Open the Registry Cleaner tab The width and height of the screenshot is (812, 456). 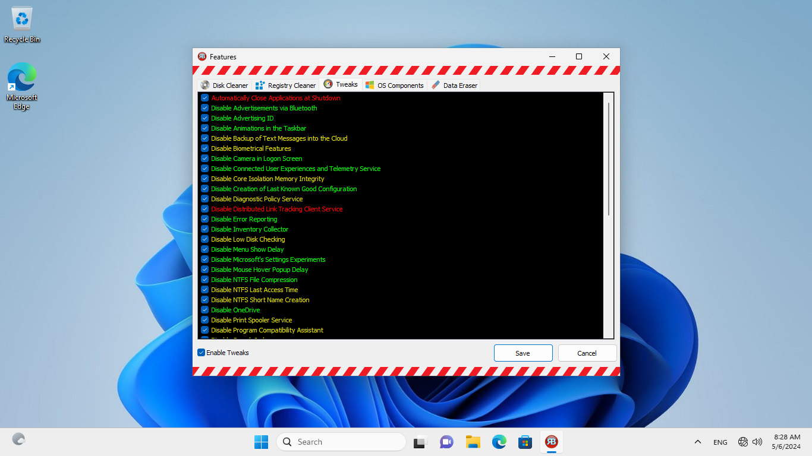[286, 85]
